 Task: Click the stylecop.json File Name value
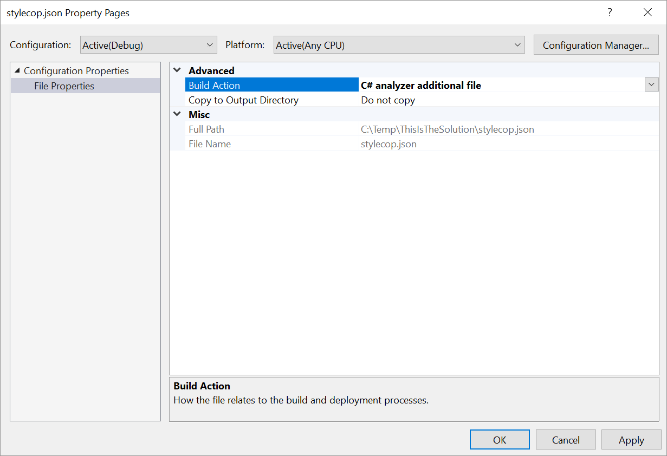[x=388, y=144]
